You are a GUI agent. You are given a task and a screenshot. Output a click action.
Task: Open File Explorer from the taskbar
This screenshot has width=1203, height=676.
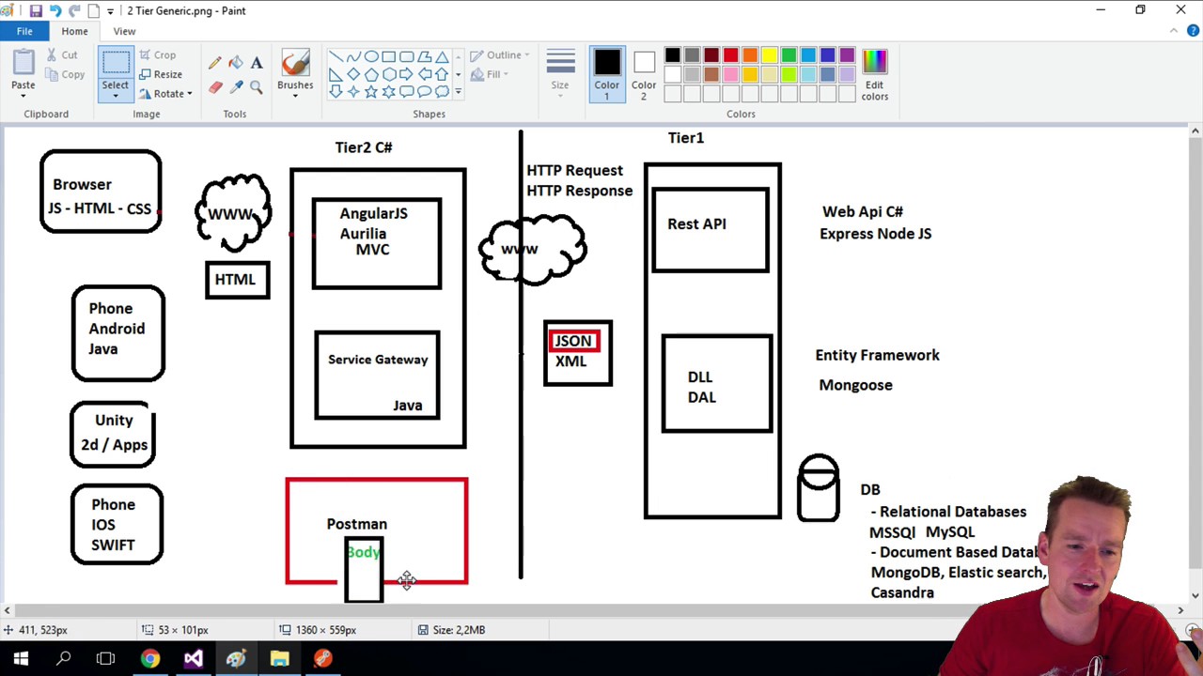pos(279,659)
